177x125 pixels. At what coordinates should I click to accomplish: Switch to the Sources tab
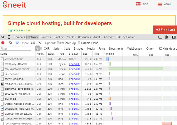point(46,37)
